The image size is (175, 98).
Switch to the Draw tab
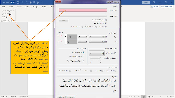click(27, 7)
